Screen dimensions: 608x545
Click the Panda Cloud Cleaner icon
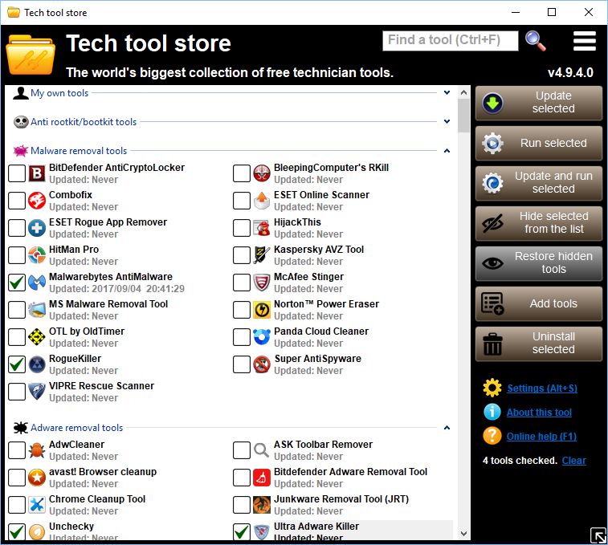pos(262,337)
